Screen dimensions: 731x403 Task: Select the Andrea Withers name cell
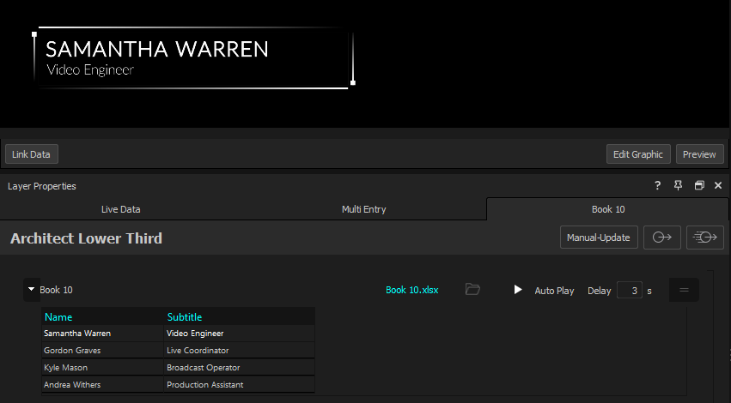(102, 385)
